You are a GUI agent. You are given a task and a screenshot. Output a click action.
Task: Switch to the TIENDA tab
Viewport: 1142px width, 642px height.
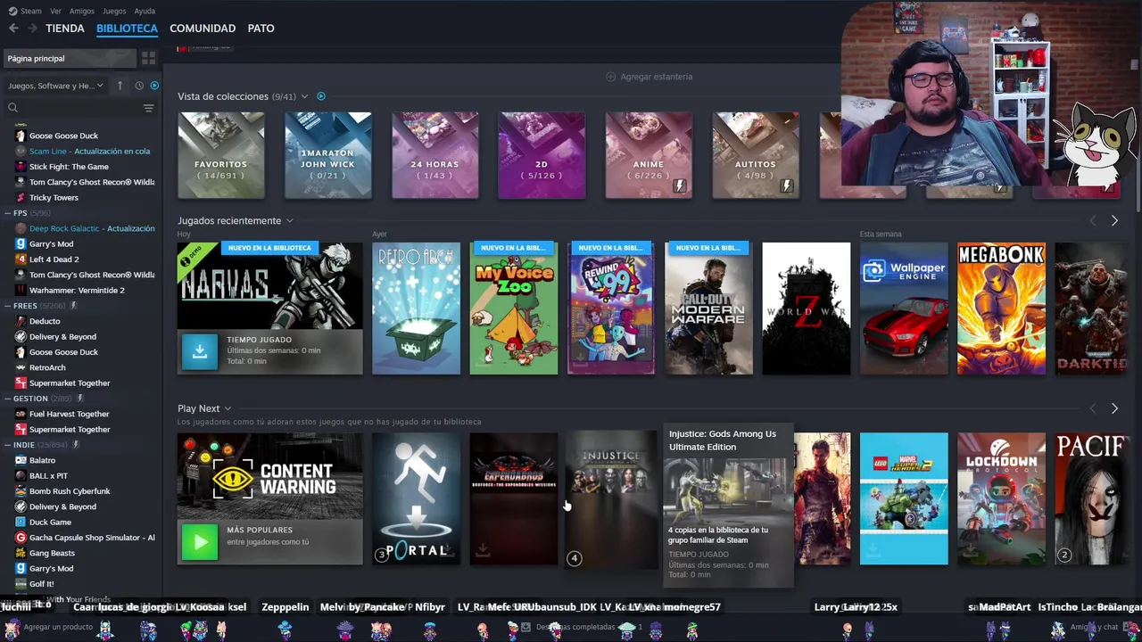tap(65, 29)
